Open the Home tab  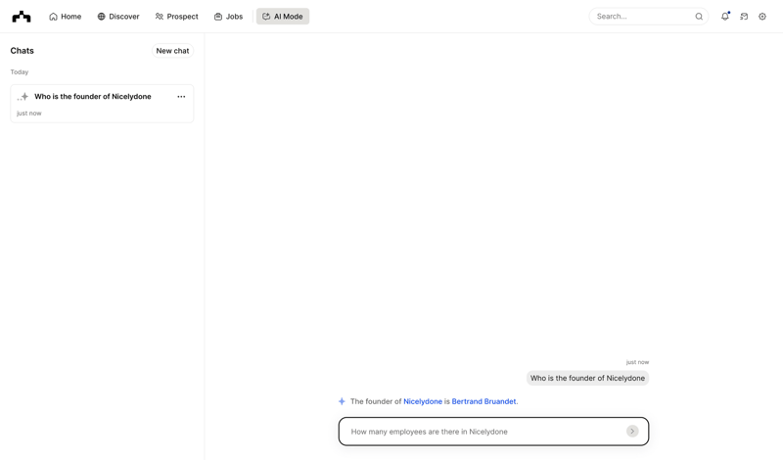(x=65, y=17)
